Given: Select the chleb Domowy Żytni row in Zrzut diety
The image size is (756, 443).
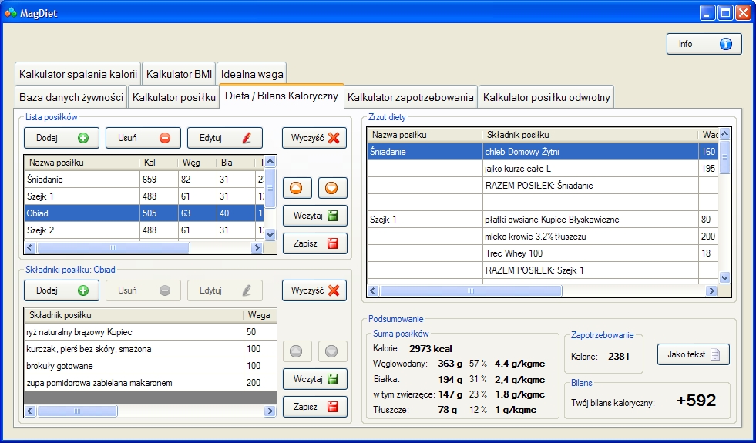Looking at the screenshot, I should coord(543,151).
